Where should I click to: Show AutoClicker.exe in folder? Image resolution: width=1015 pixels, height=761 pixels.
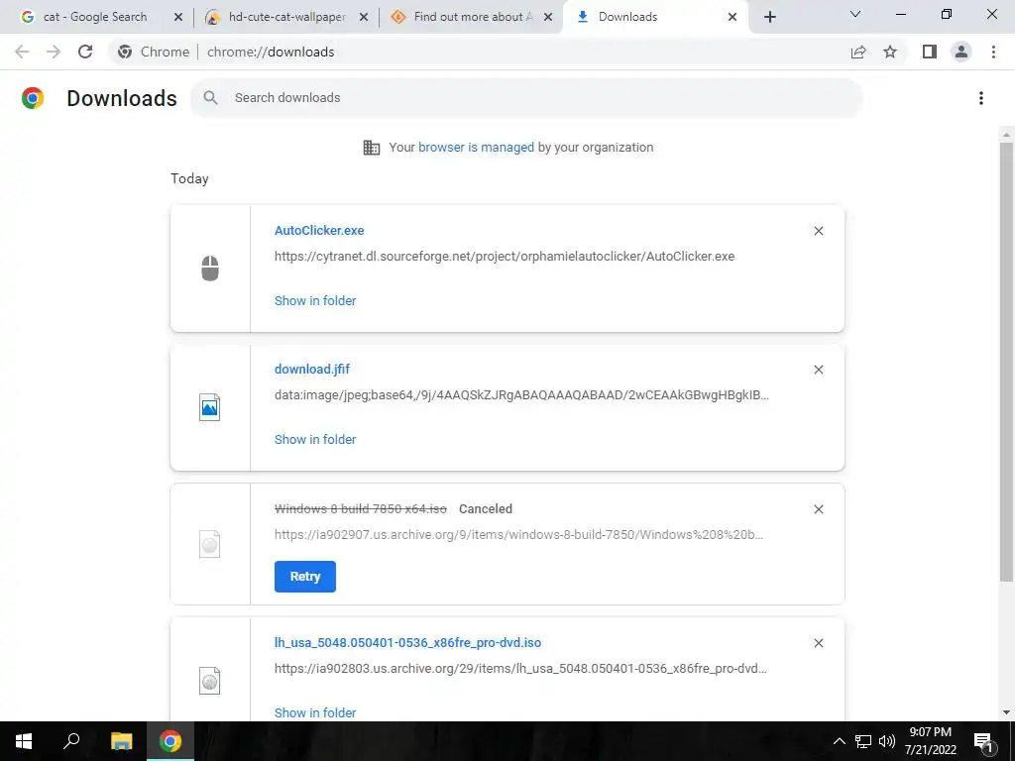point(315,300)
